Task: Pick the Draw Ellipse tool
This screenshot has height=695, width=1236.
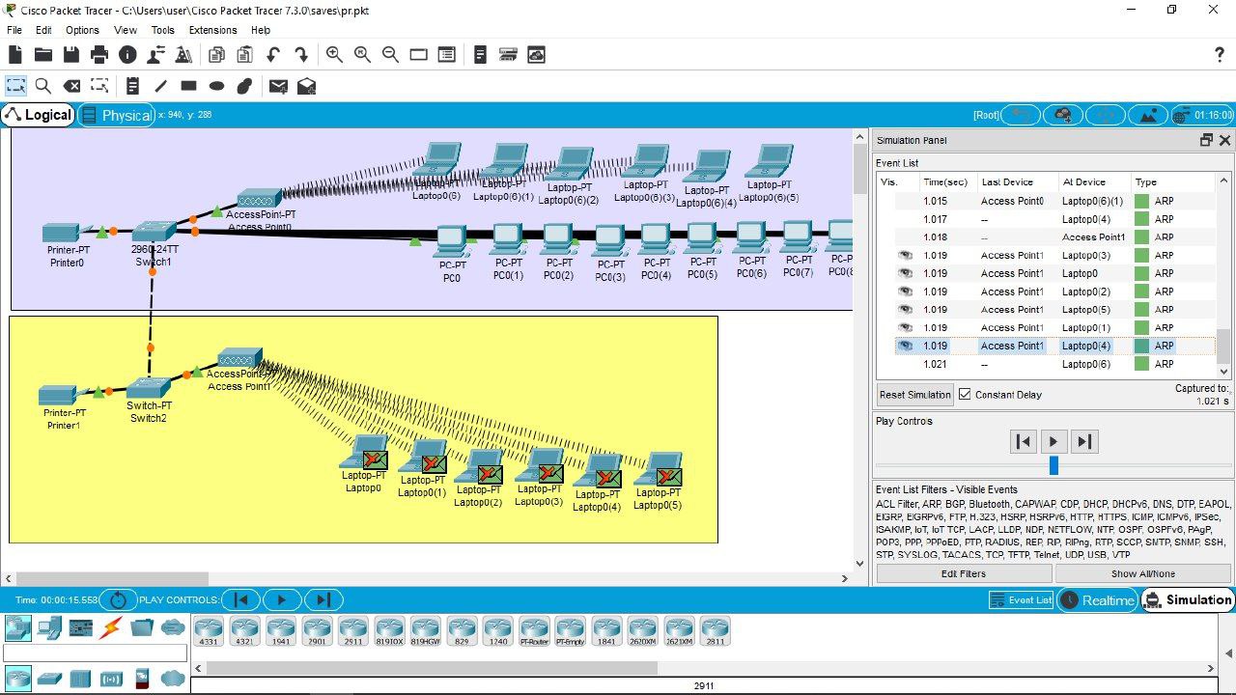Action: click(x=216, y=86)
